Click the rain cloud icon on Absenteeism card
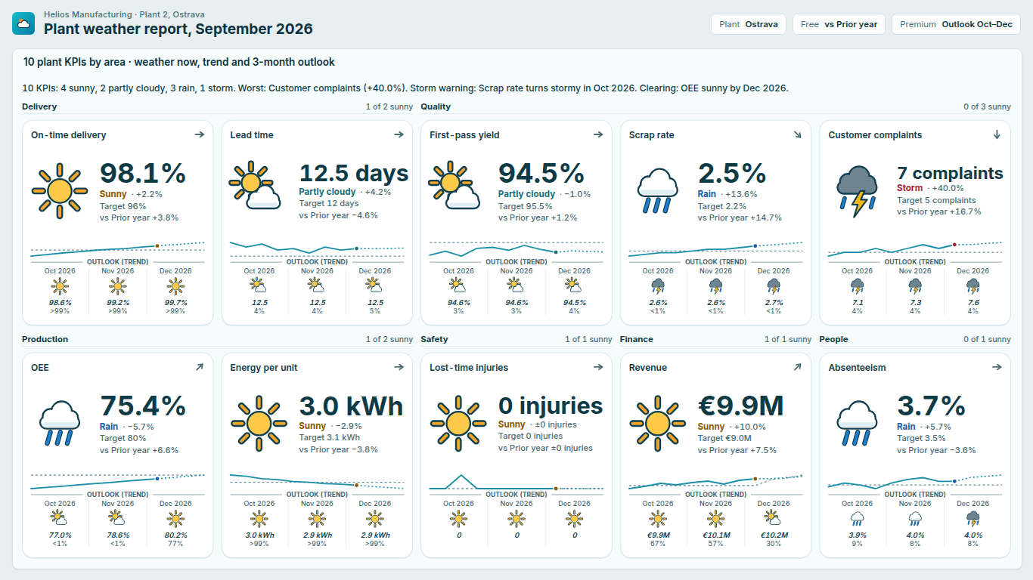Image resolution: width=1033 pixels, height=580 pixels. [856, 421]
